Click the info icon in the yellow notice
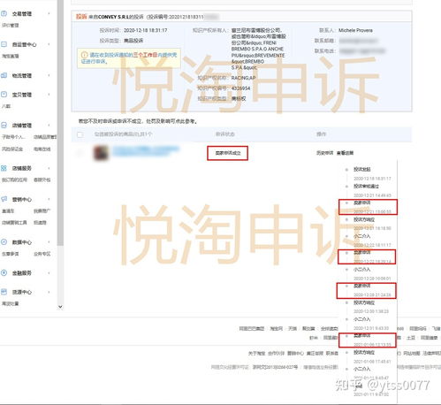441x405 pixels. (84, 55)
